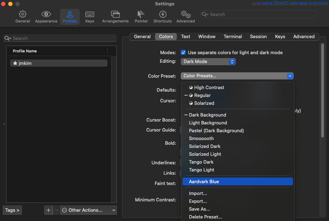Select the Solarized Light preset

(x=238, y=154)
